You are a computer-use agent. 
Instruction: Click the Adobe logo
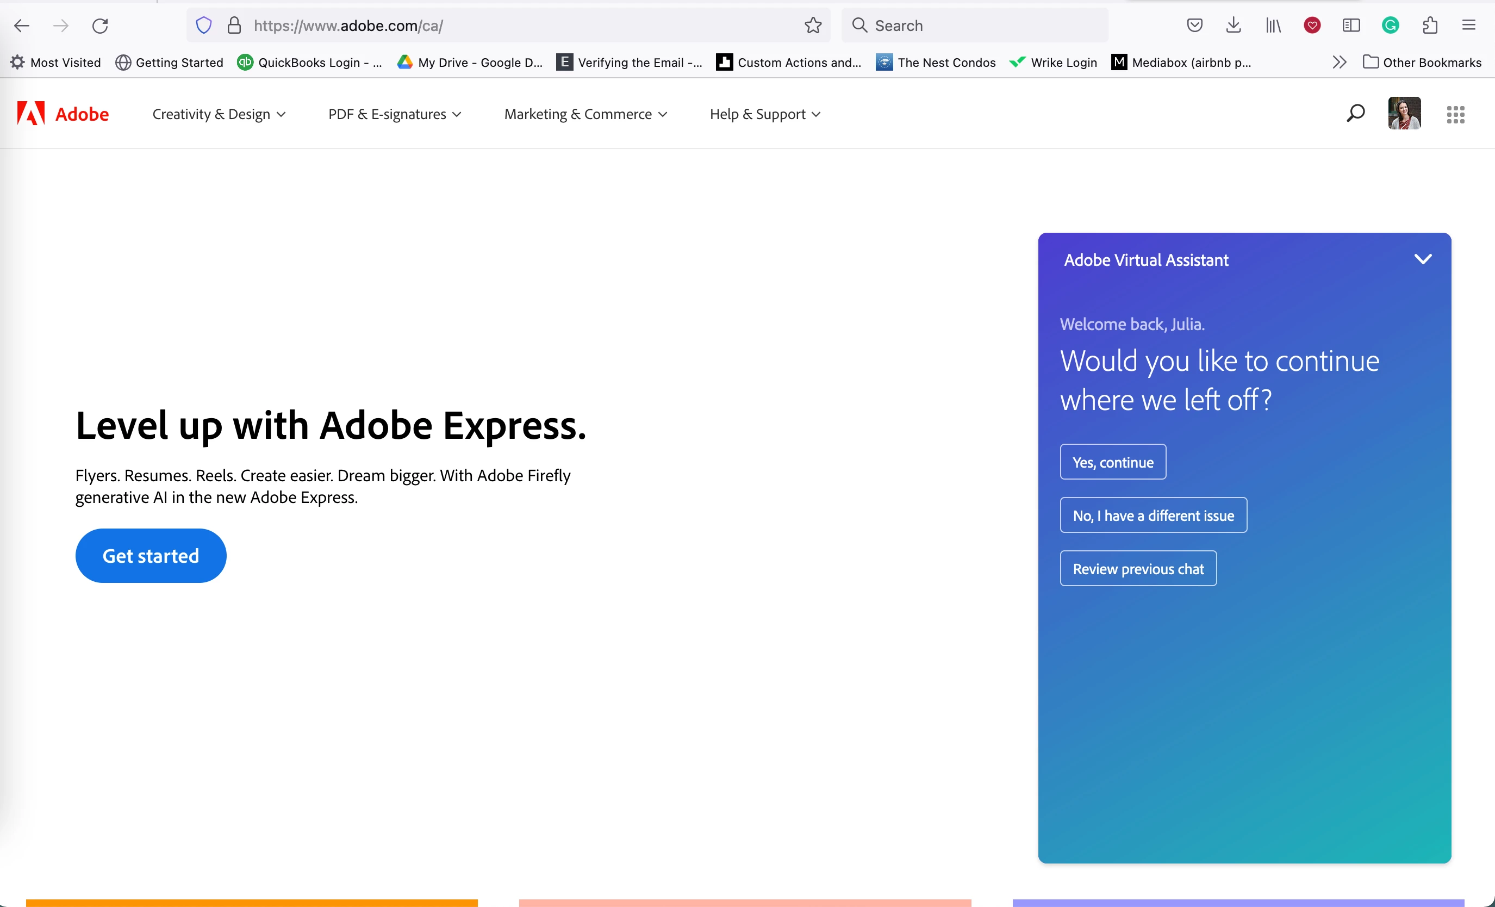click(x=63, y=114)
